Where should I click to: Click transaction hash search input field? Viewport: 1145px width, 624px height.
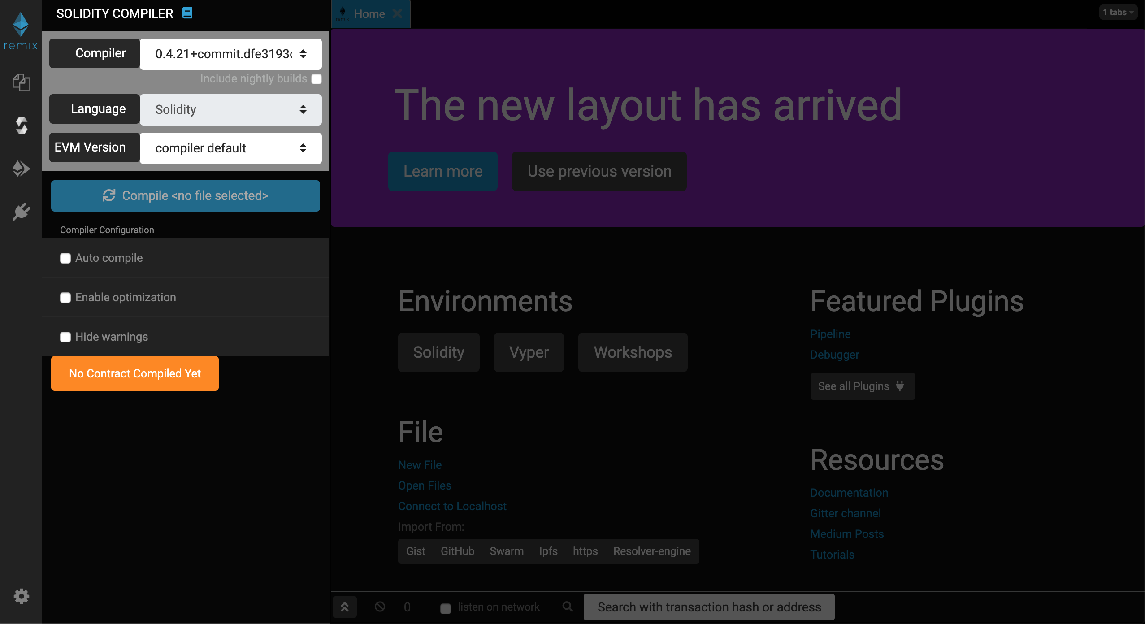pos(709,607)
